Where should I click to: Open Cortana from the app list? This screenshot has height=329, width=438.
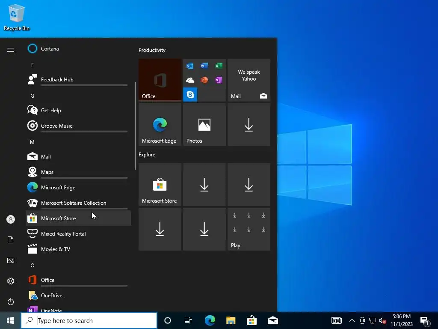coord(78,49)
